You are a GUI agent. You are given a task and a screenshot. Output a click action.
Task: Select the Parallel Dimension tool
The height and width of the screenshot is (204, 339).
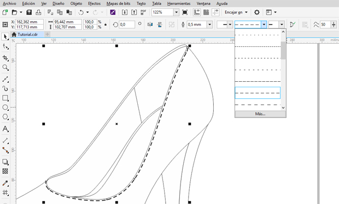click(x=5, y=141)
